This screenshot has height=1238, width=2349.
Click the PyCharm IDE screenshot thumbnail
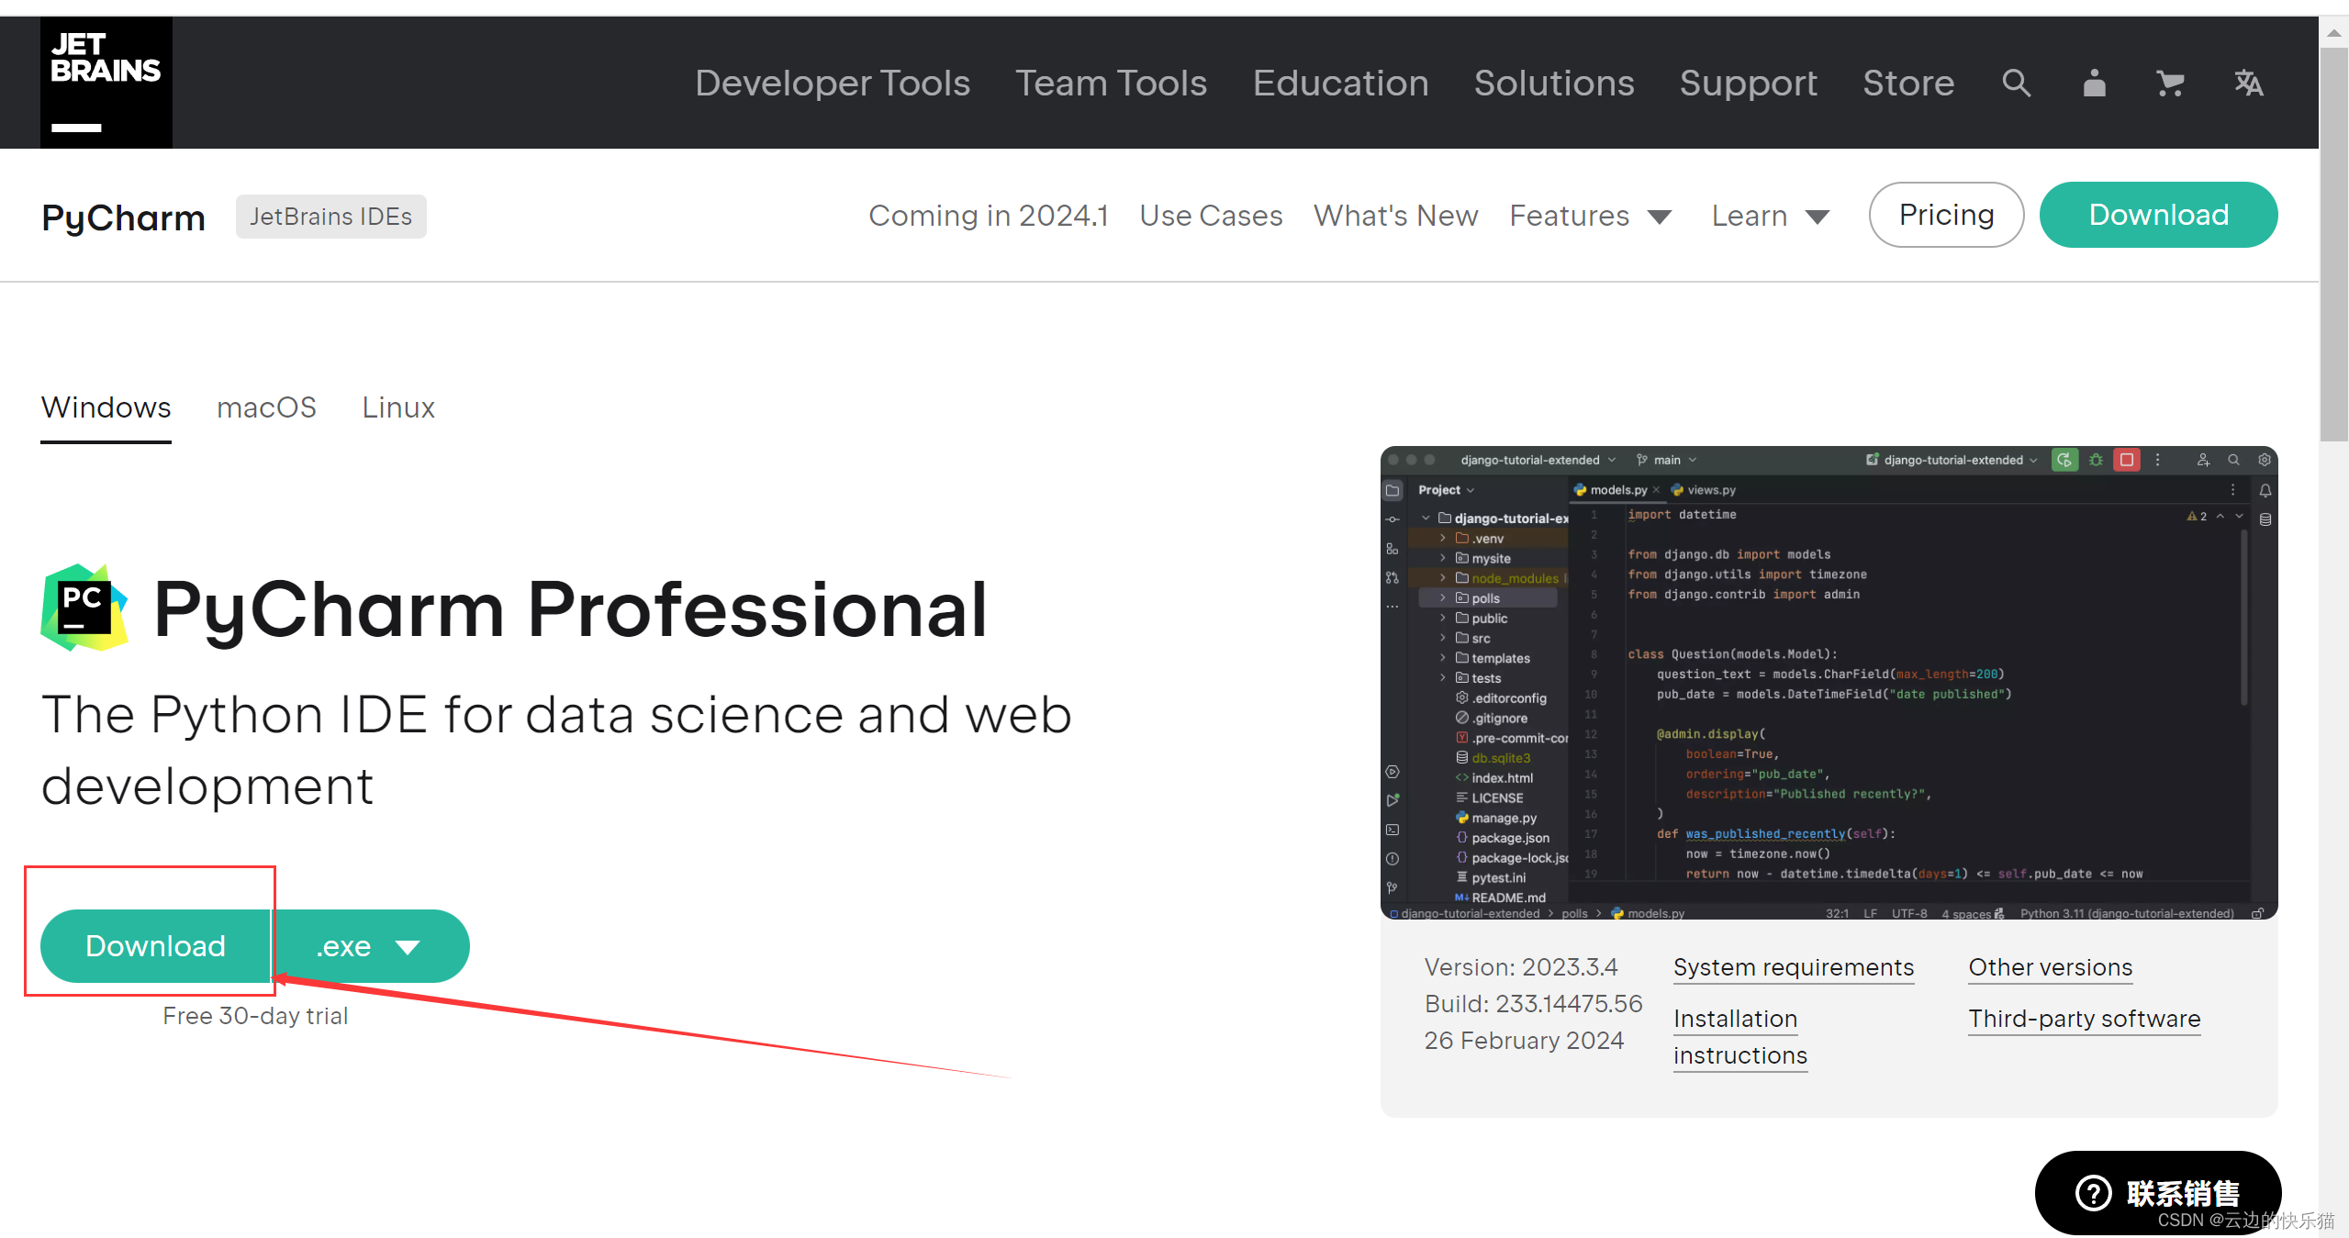pos(1829,682)
